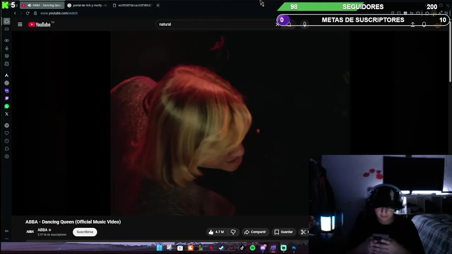
Task: Open YouTube upload/create icon
Action: pos(413,24)
